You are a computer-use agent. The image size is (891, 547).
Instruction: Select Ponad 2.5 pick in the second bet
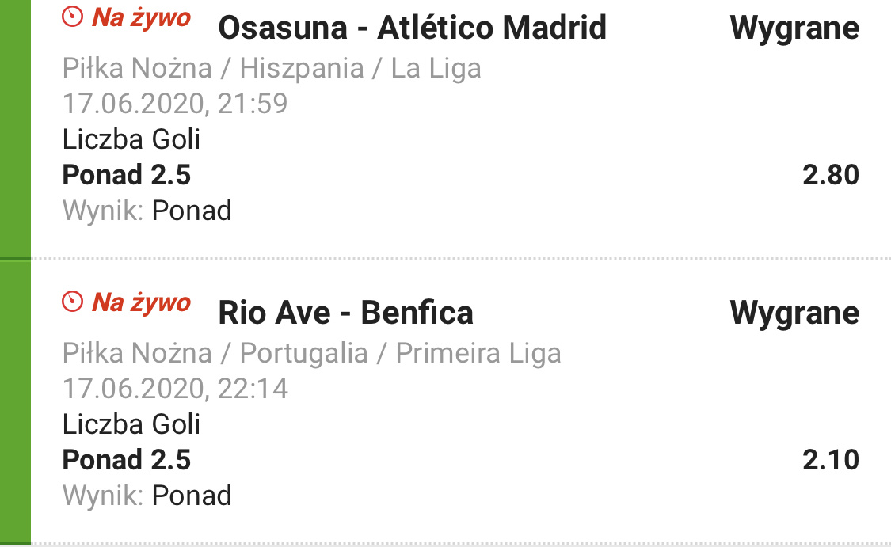(126, 459)
